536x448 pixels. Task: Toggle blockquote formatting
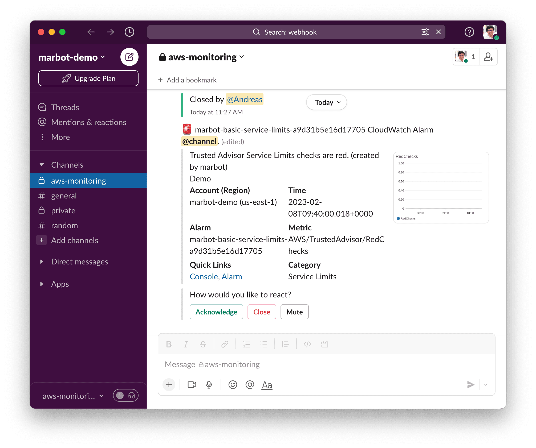point(285,344)
